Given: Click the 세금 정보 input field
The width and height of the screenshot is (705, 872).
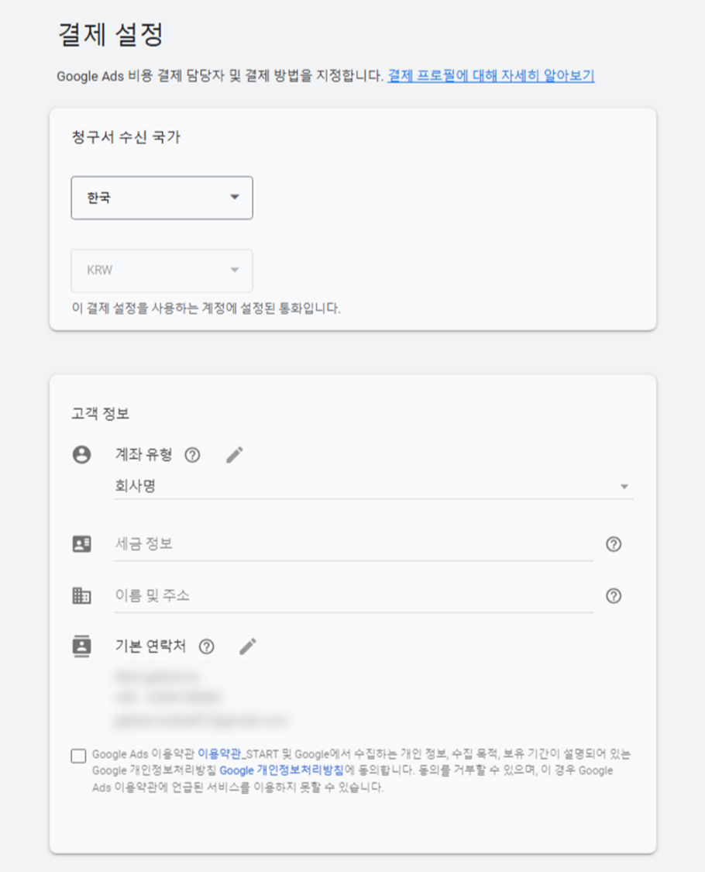Looking at the screenshot, I should click(x=353, y=544).
